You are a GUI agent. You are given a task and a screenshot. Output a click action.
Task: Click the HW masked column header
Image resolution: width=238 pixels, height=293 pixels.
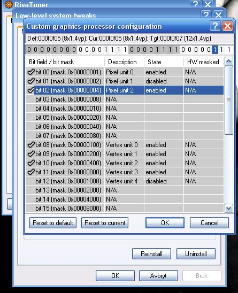tap(204, 62)
